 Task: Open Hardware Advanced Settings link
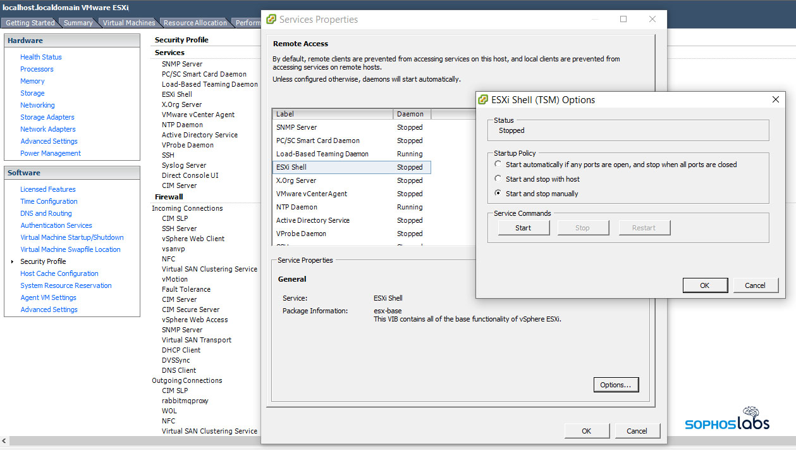(x=49, y=141)
